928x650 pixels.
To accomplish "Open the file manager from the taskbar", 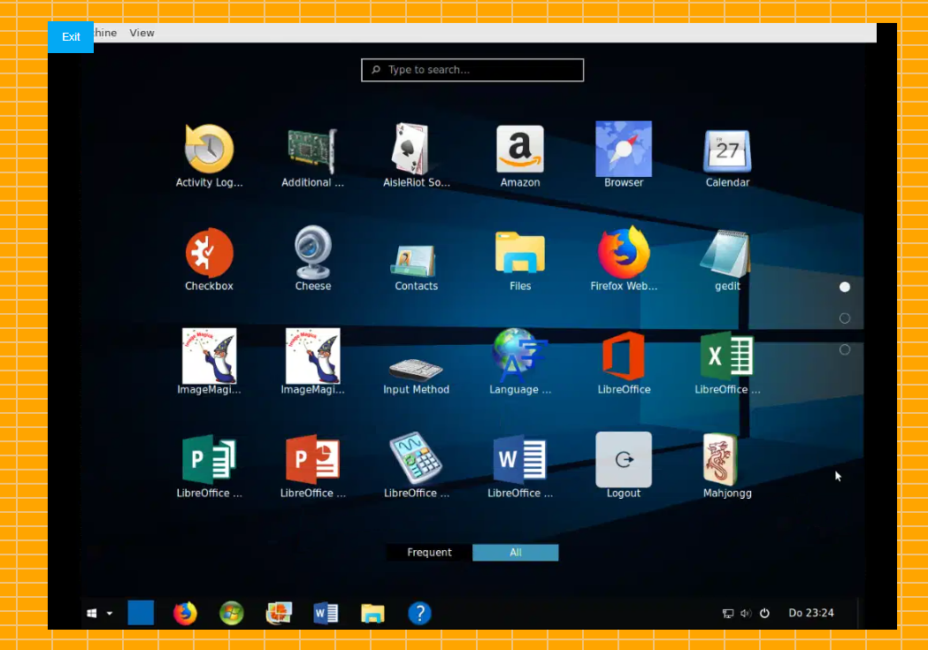I will click(x=372, y=613).
